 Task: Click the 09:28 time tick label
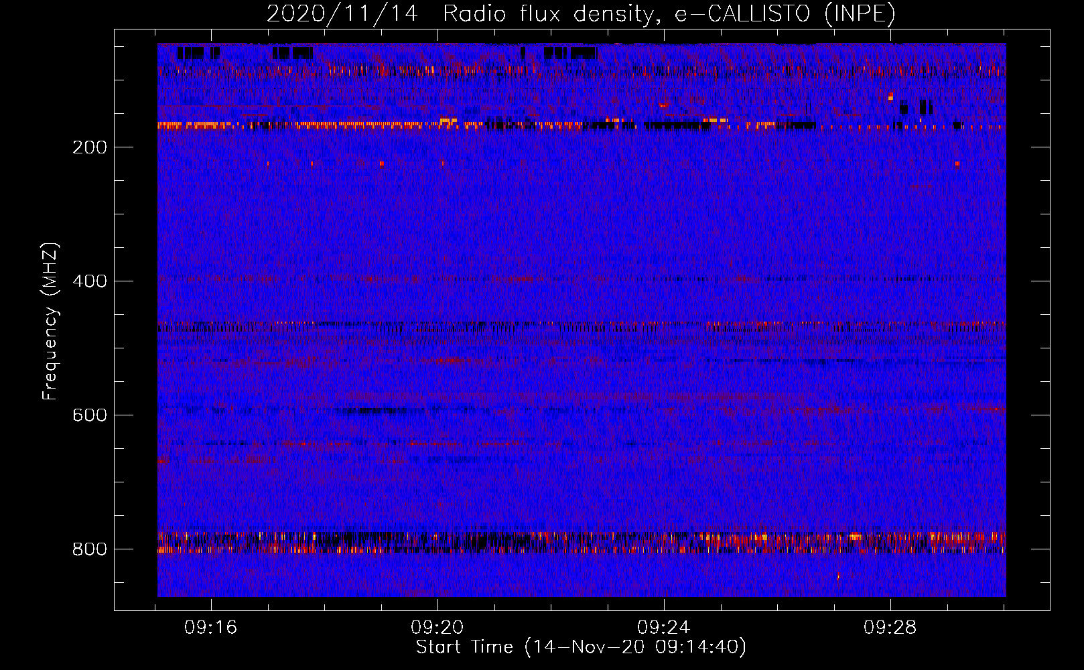[890, 628]
